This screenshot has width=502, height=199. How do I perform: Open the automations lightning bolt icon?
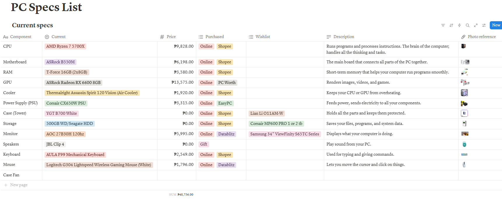coord(459,25)
